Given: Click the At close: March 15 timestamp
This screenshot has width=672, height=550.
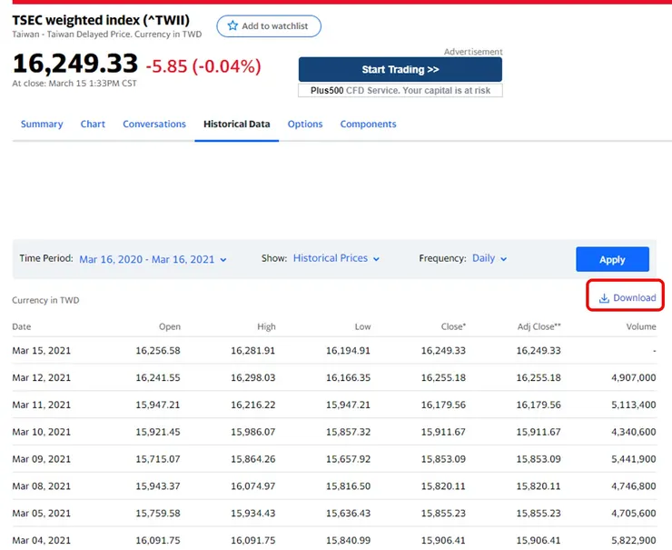Looking at the screenshot, I should (x=74, y=84).
